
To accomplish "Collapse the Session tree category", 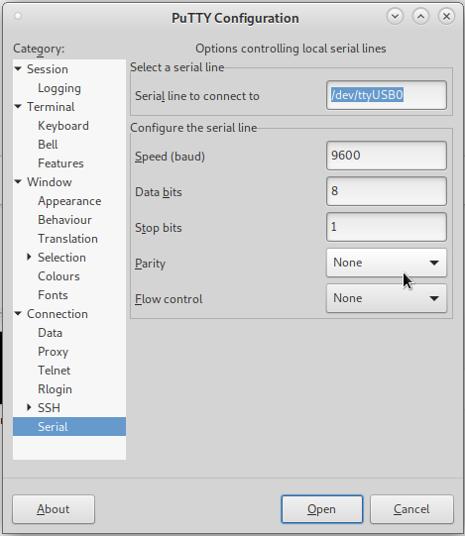I will pyautogui.click(x=18, y=69).
